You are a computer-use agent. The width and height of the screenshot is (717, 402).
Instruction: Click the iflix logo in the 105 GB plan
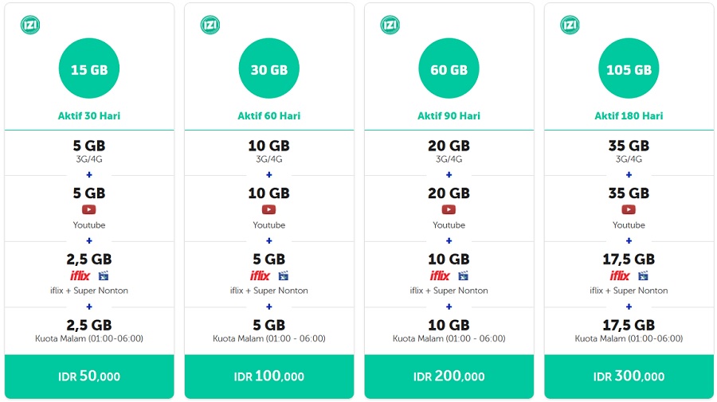pos(620,276)
